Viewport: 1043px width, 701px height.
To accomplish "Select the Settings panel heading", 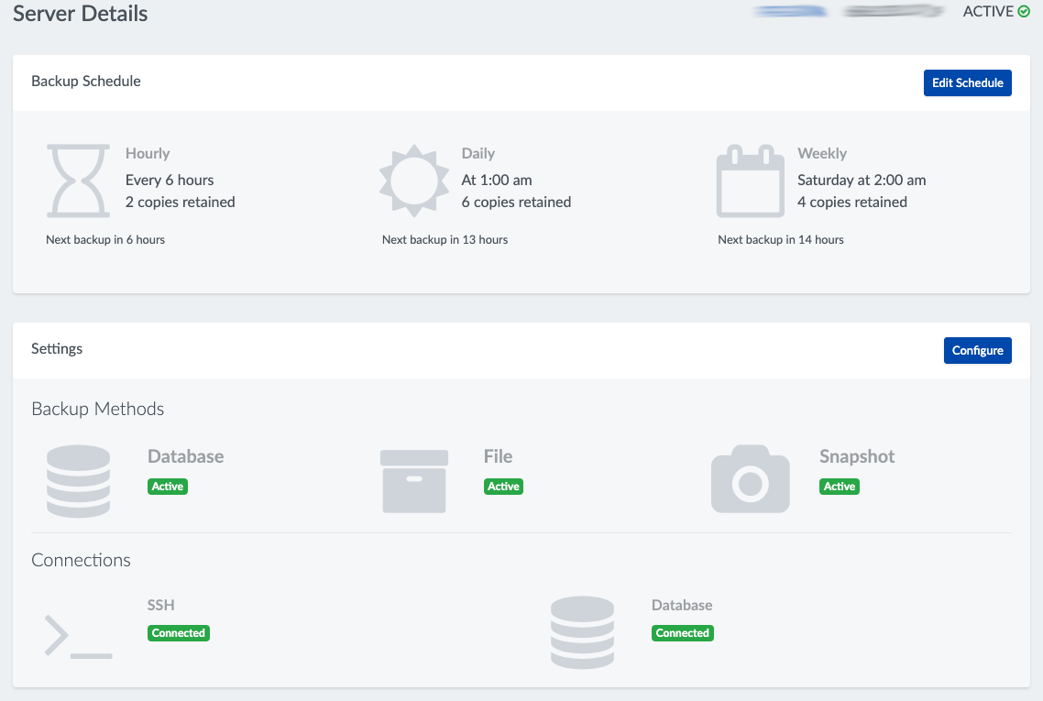I will (57, 348).
